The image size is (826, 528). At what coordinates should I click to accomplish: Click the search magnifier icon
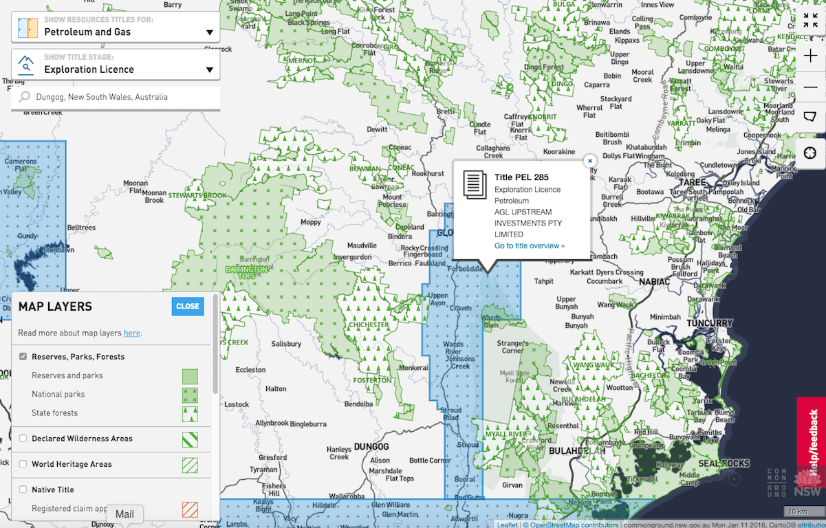pos(25,97)
